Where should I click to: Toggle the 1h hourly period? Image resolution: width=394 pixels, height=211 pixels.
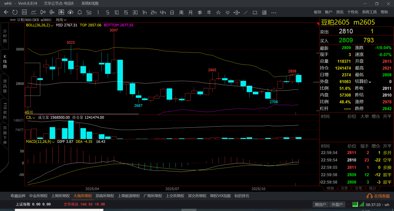[144, 12]
